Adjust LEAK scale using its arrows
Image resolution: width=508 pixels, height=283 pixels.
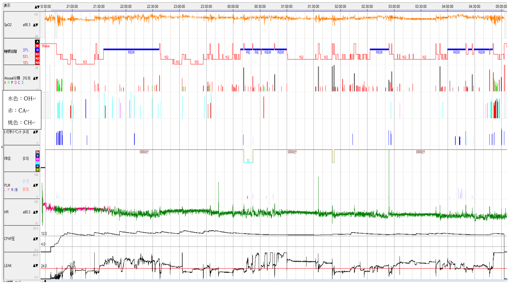[35, 266]
